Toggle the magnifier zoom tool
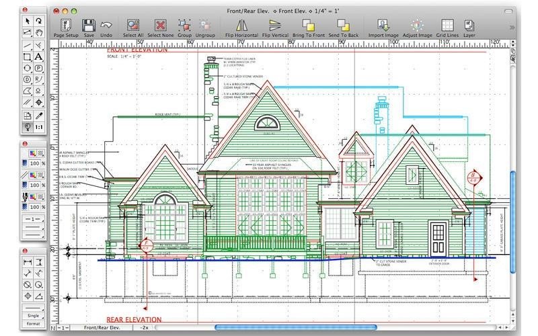538x336 pixels. pyautogui.click(x=28, y=127)
